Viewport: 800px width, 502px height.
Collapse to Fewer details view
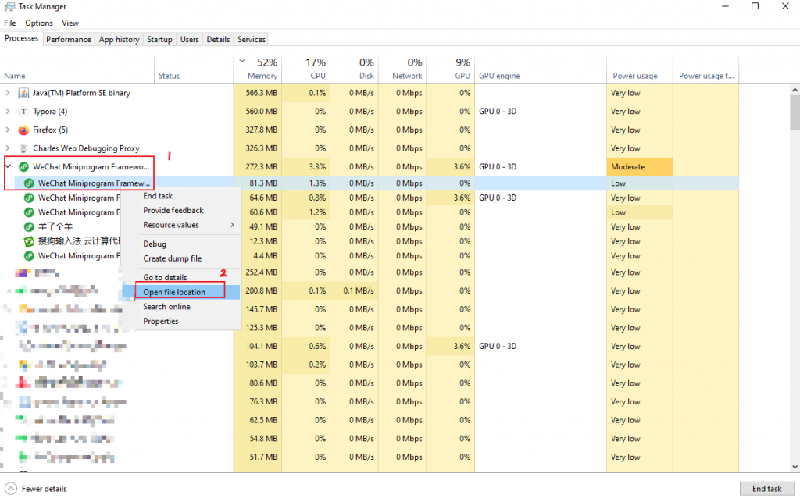pyautogui.click(x=36, y=489)
